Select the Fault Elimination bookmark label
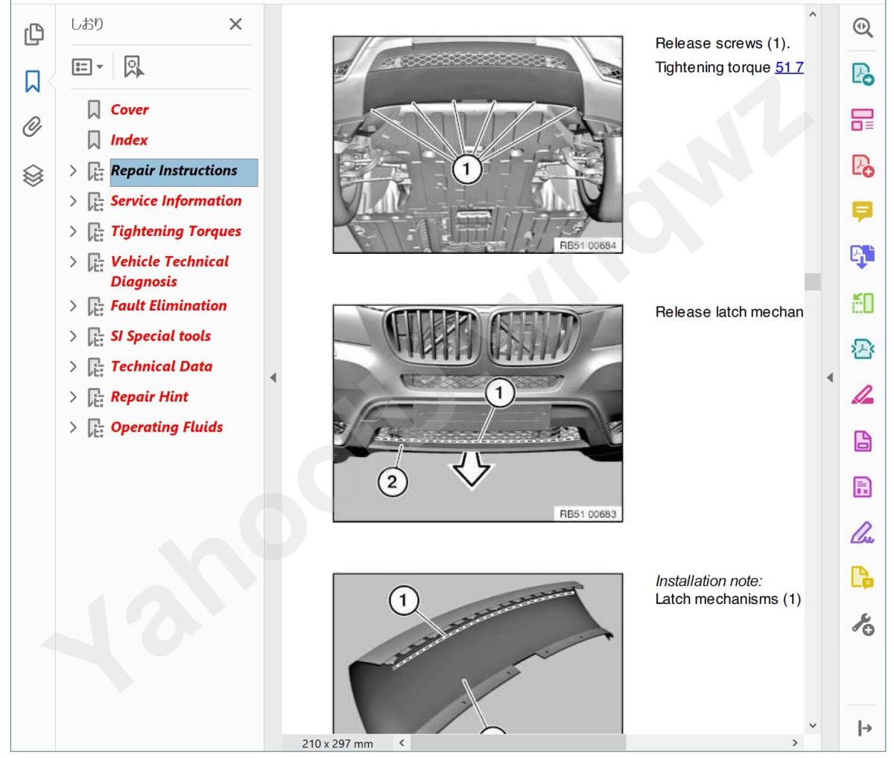This screenshot has width=894, height=758. click(168, 306)
